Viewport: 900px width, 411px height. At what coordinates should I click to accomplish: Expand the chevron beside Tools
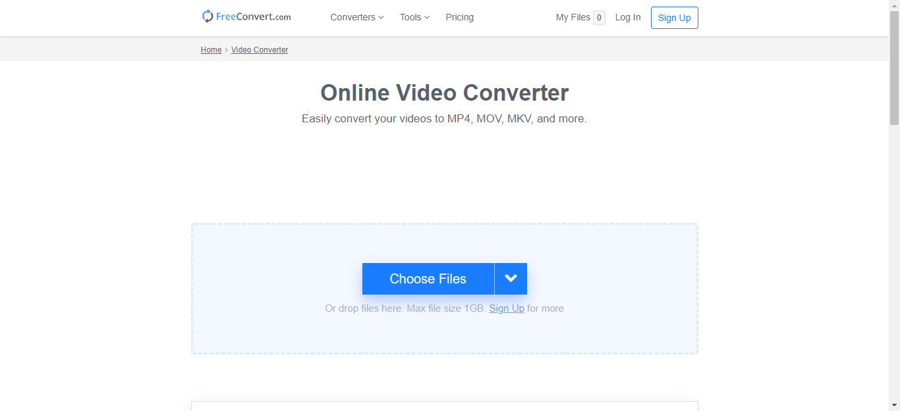coord(427,18)
